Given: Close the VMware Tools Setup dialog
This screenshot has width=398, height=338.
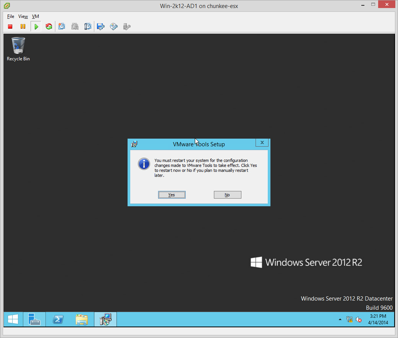Looking at the screenshot, I should pos(262,142).
